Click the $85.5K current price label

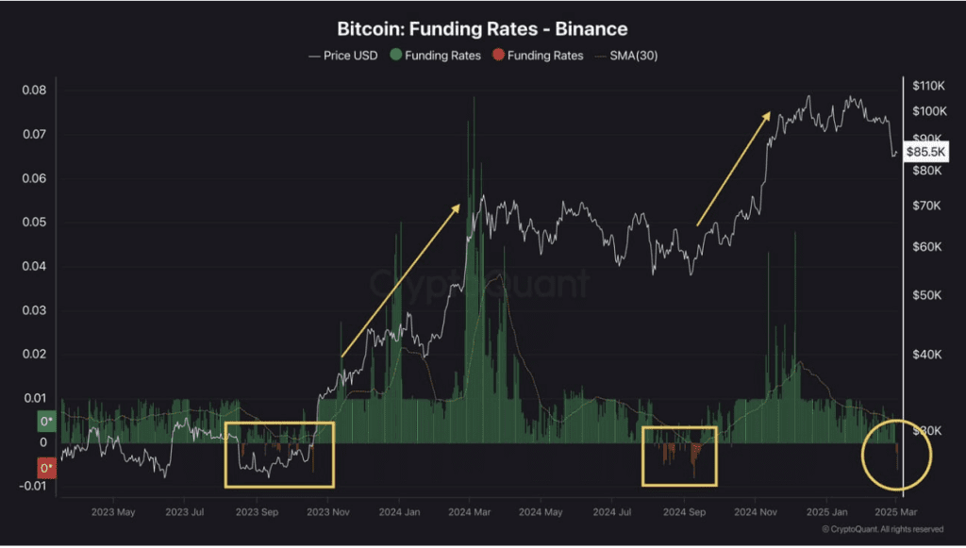pos(926,152)
